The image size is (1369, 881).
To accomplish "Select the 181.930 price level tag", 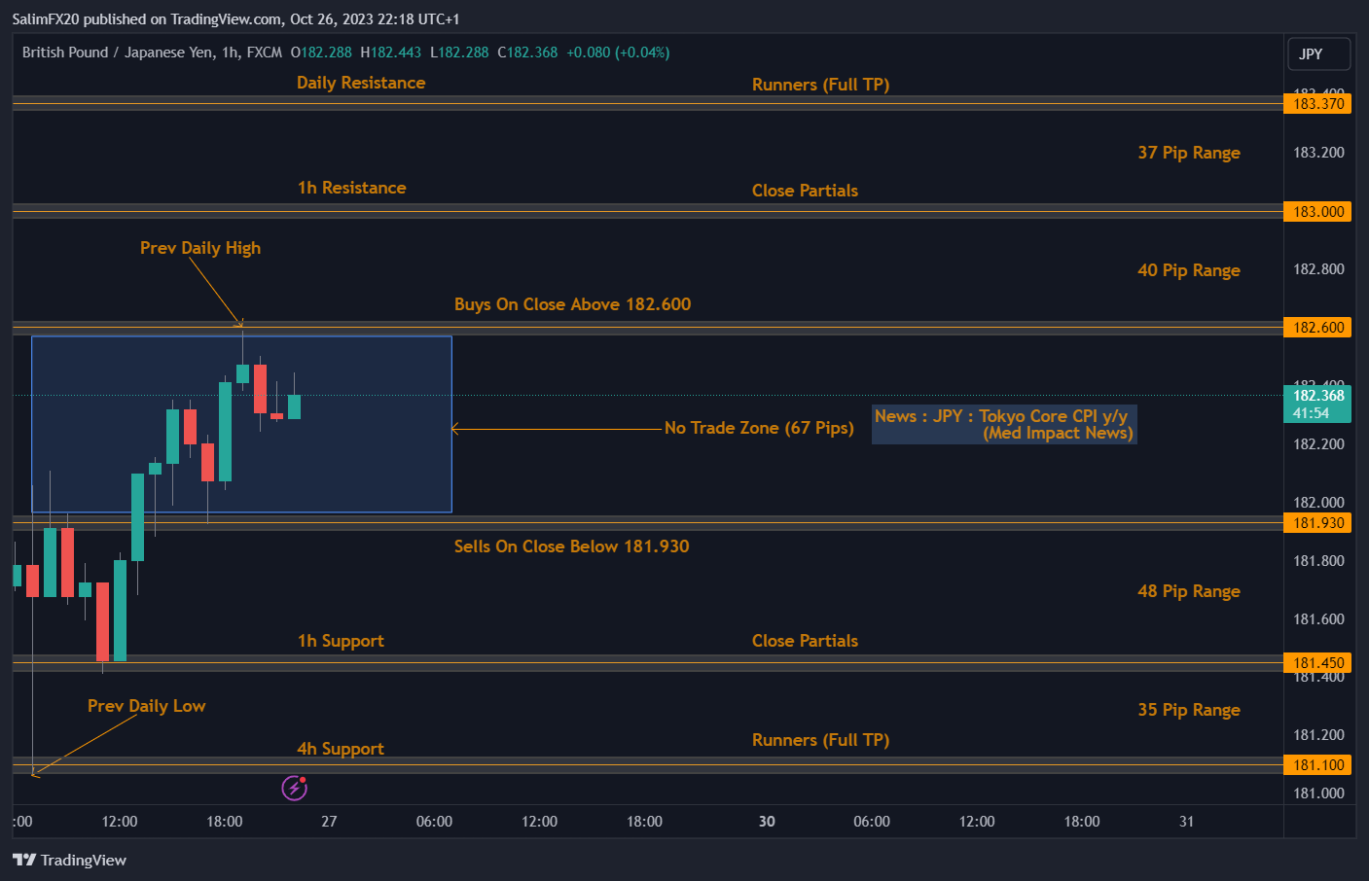I will pyautogui.click(x=1318, y=523).
